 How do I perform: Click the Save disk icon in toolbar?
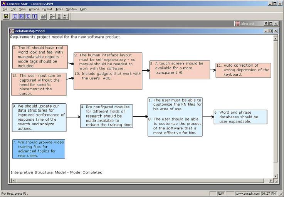click(6, 17)
